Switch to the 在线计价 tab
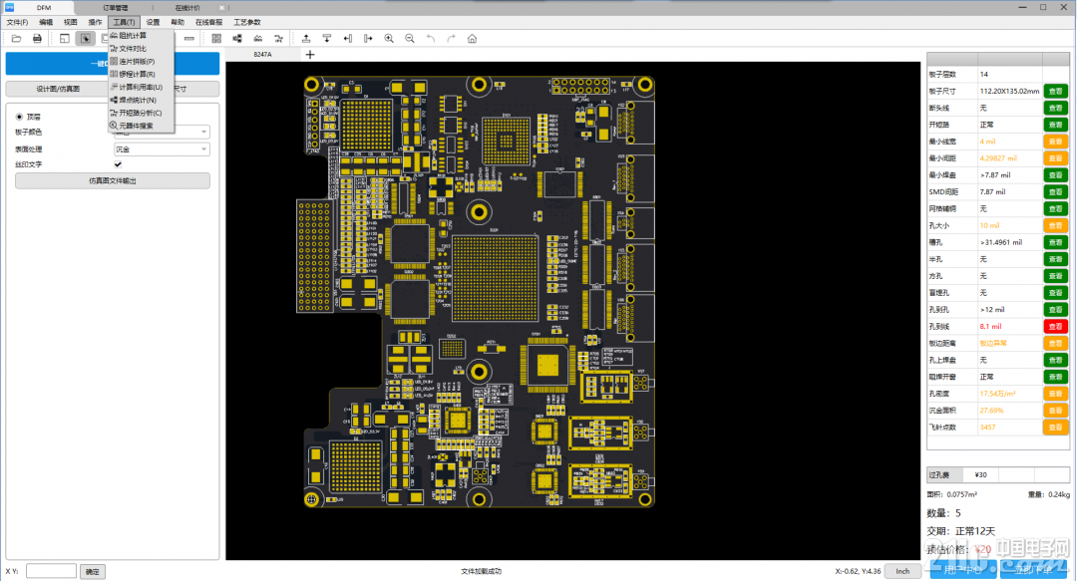Screen dimensions: 1077x581 (x=187, y=8)
